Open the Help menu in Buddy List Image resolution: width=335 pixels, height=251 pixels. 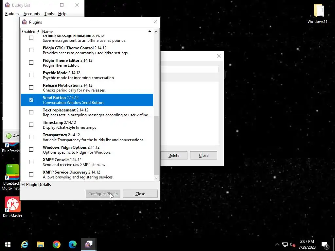(62, 14)
